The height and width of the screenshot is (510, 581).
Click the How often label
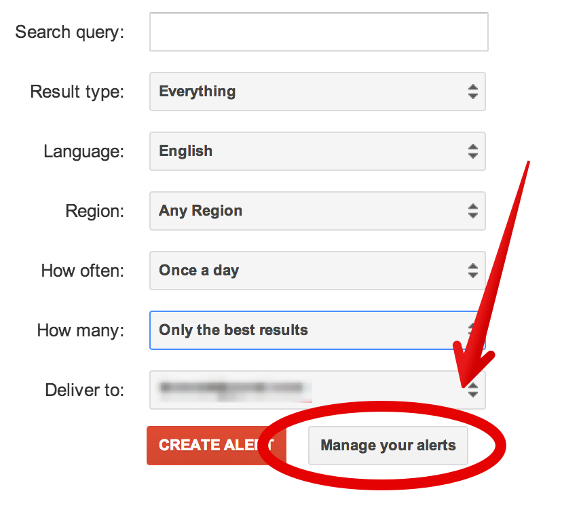[83, 271]
